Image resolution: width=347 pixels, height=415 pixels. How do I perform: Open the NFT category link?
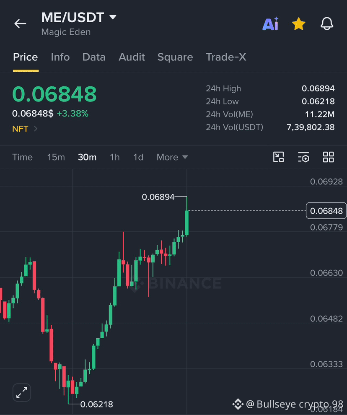25,129
